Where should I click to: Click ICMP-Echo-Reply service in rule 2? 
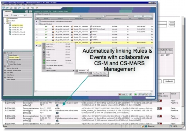tap(99, 29)
